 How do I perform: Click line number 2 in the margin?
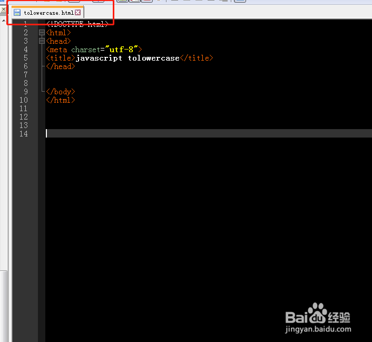(26, 33)
